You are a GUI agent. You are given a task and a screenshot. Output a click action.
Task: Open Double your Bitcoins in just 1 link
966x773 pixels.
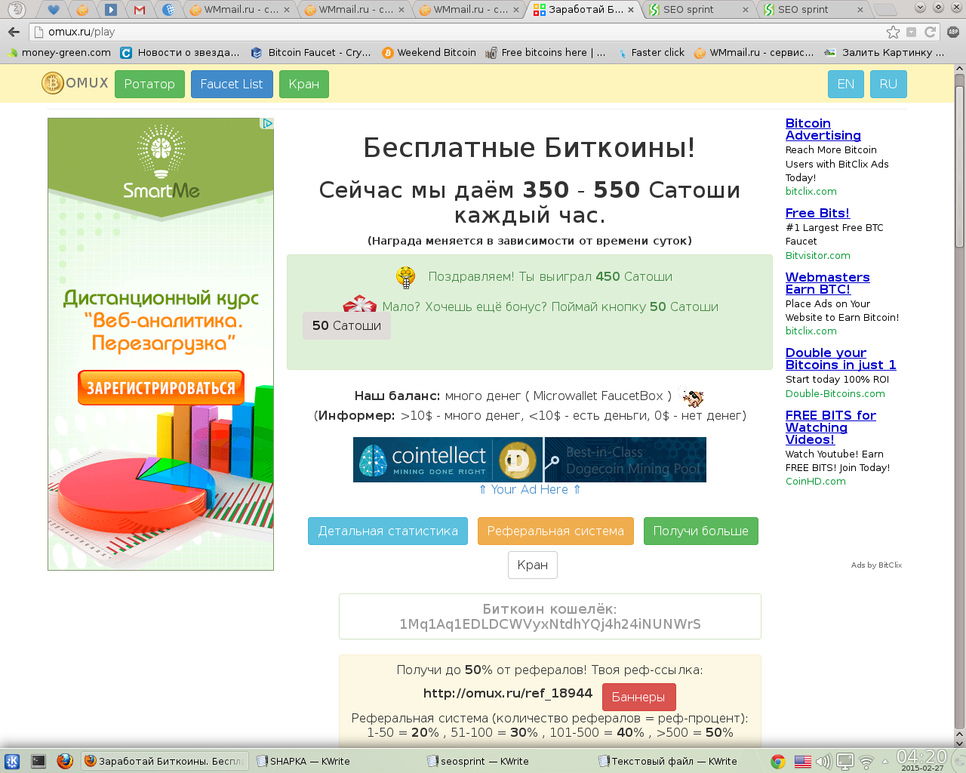pyautogui.click(x=841, y=359)
